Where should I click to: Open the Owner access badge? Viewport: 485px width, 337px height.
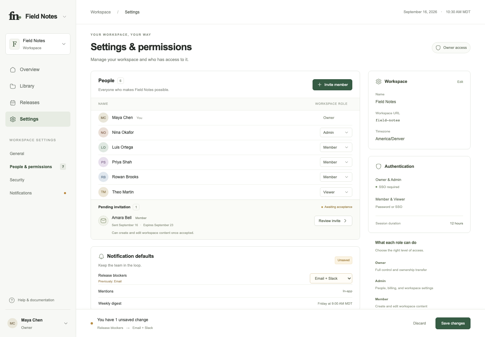pos(451,48)
